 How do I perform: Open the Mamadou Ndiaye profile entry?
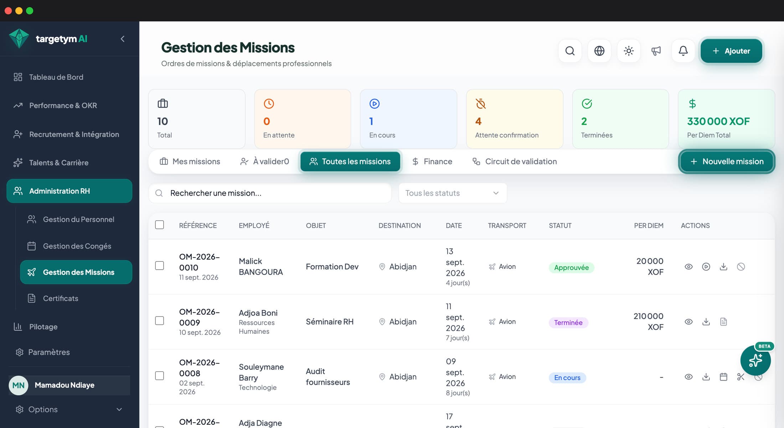[69, 385]
